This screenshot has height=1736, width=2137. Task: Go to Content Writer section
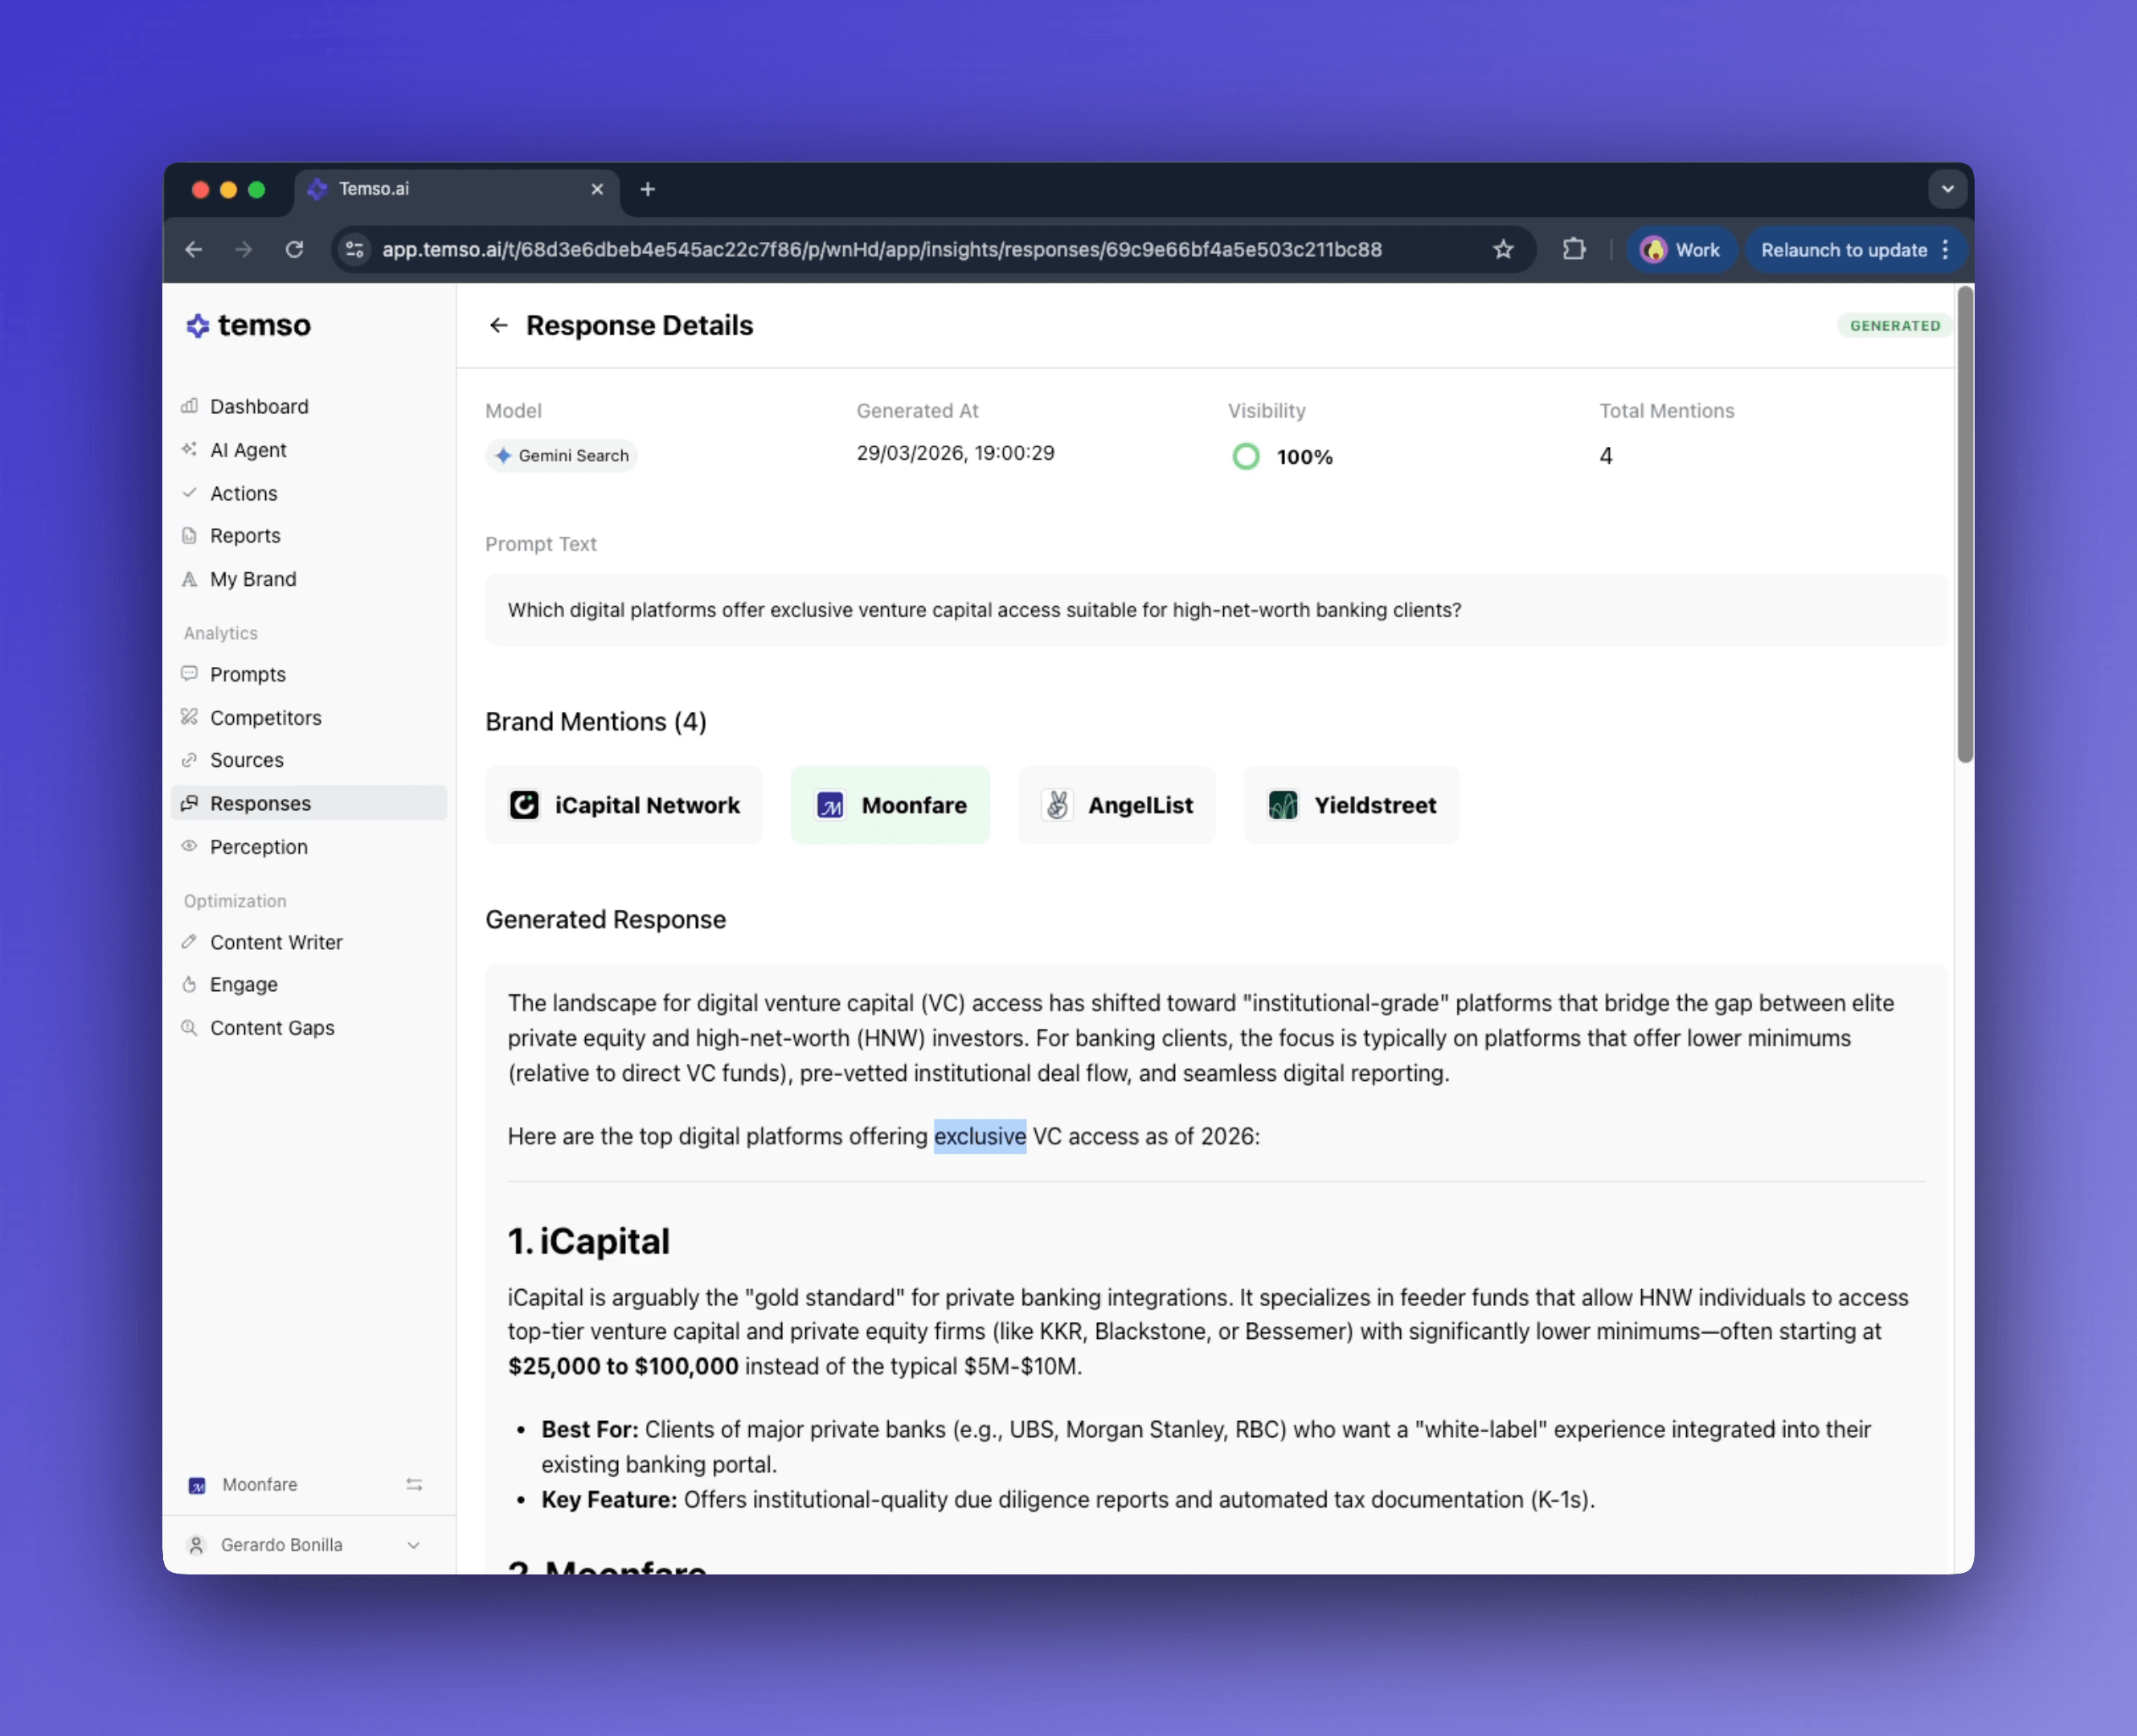click(x=276, y=942)
